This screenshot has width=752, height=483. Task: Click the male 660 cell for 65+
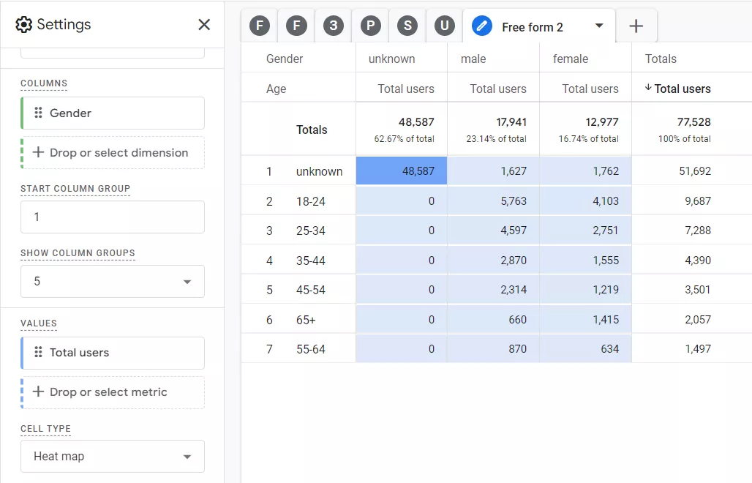click(x=493, y=320)
